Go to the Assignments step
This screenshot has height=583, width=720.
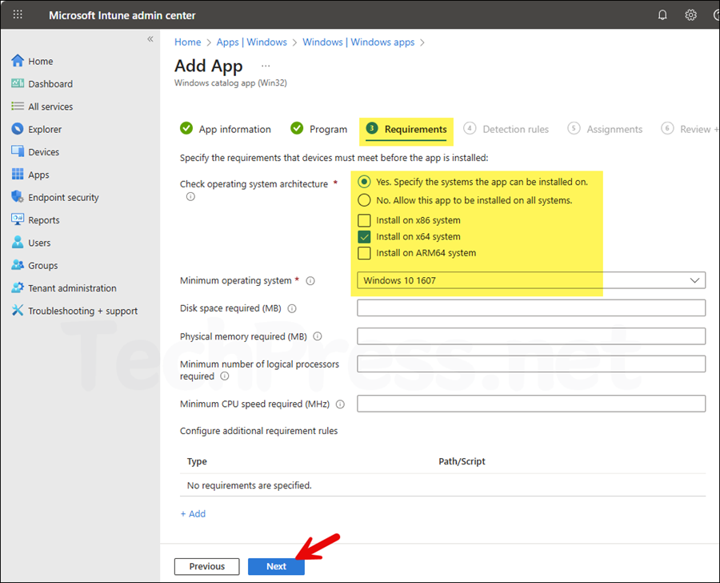(x=605, y=129)
